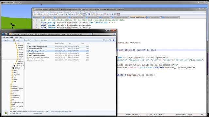Open the Notepad++ Settings menu
This screenshot has height=117, width=209.
[66, 12]
